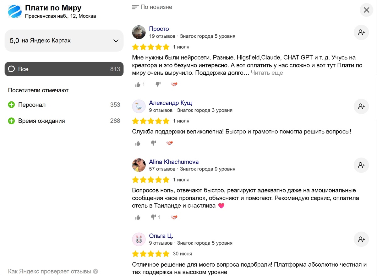377x276 pixels.
Task: Expand the 5,0 на Яндекс Картах rating
Action: coord(64,41)
